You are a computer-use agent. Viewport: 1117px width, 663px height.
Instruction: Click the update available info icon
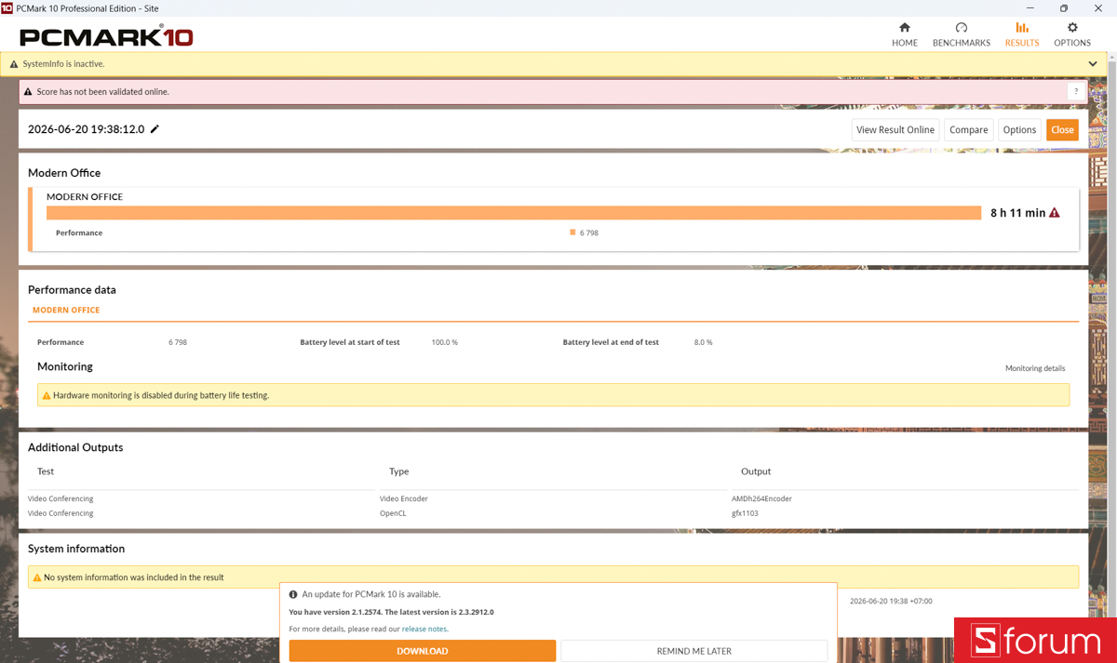(x=293, y=594)
